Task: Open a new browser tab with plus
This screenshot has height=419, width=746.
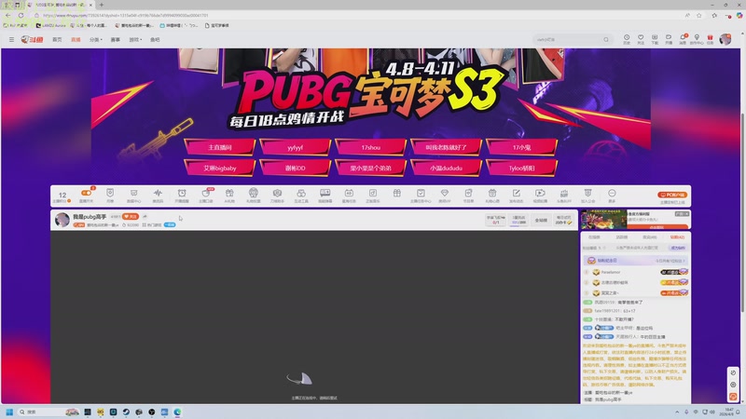Action: (x=102, y=5)
